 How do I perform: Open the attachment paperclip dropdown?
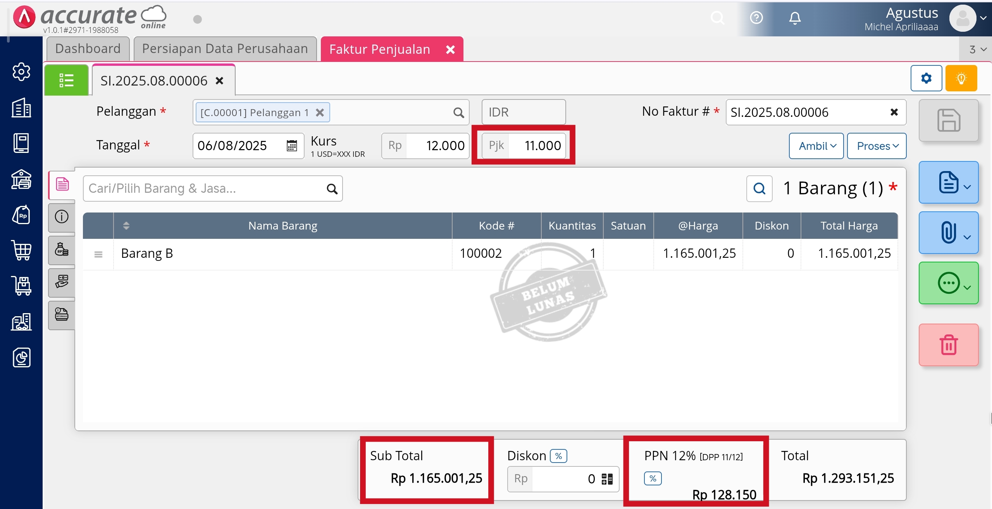click(x=948, y=233)
